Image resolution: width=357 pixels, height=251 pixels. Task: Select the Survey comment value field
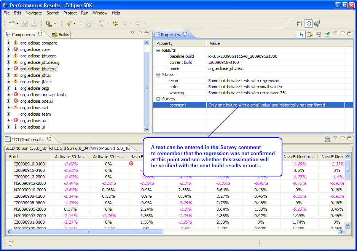tap(266, 105)
